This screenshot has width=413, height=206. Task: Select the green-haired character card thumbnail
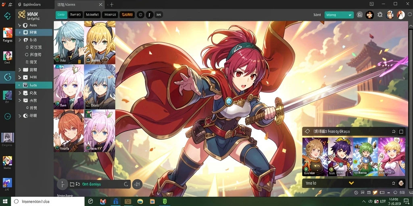[365, 157]
